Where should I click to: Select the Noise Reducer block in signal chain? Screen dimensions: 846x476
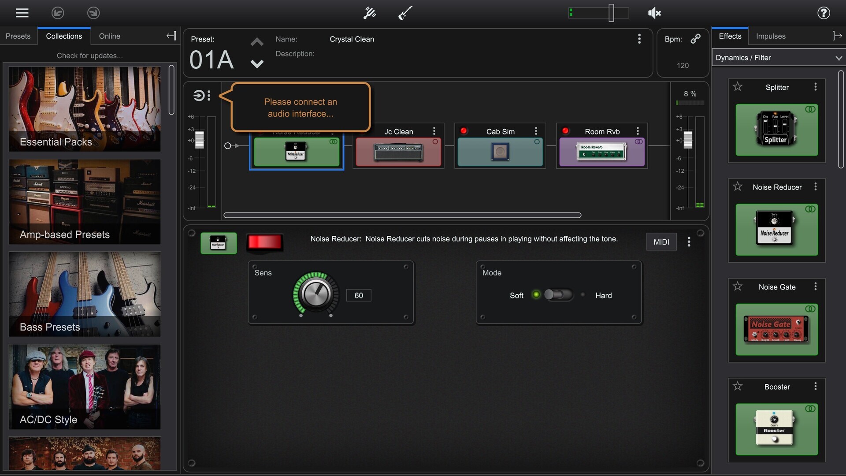click(297, 152)
